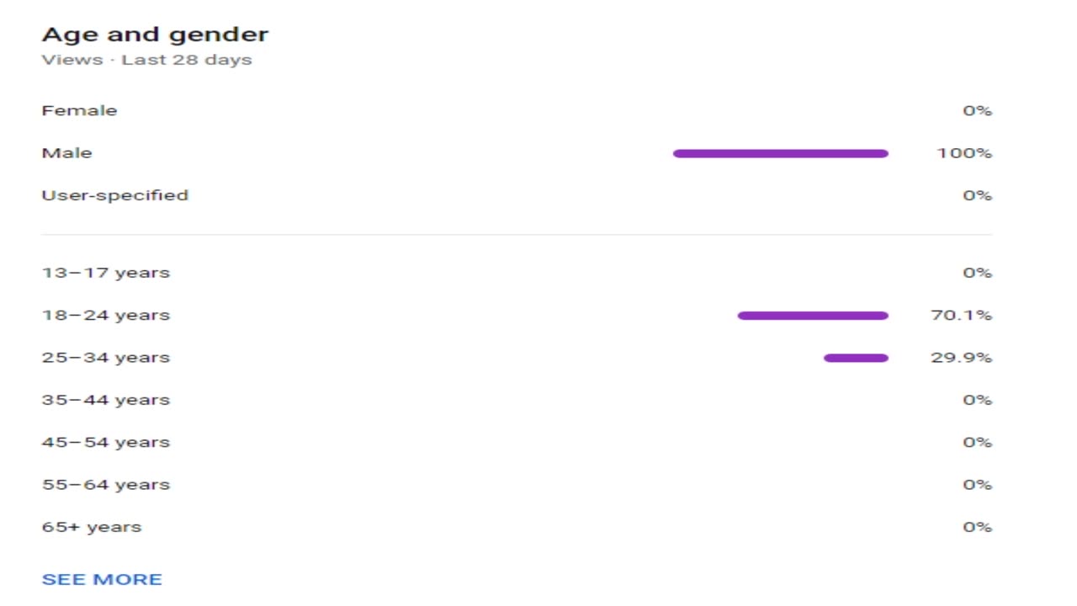
Task: Click the Female 0% value
Action: click(x=977, y=110)
